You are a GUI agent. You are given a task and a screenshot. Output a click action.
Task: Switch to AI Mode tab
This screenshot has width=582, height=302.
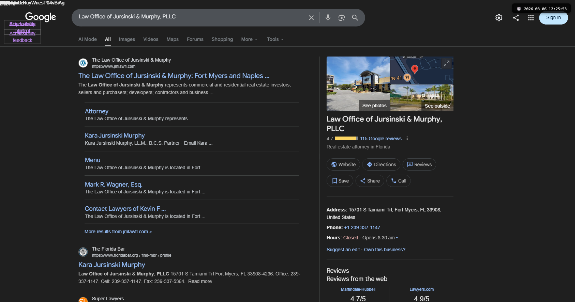pyautogui.click(x=88, y=39)
